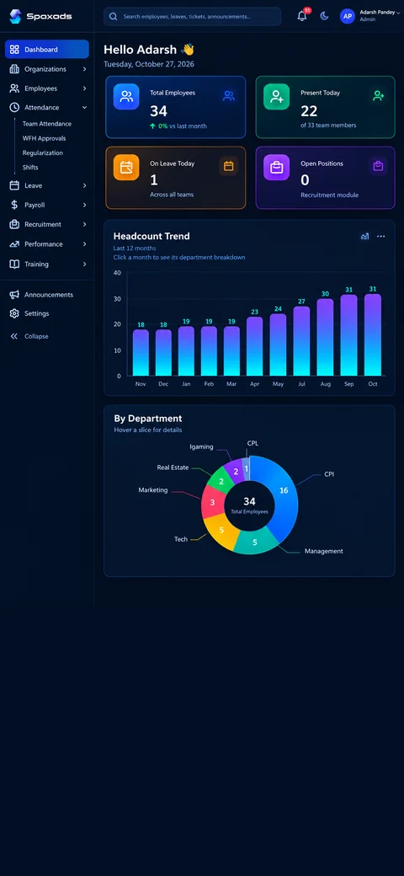Click small user-plus icon on Present Today card

[x=379, y=96]
